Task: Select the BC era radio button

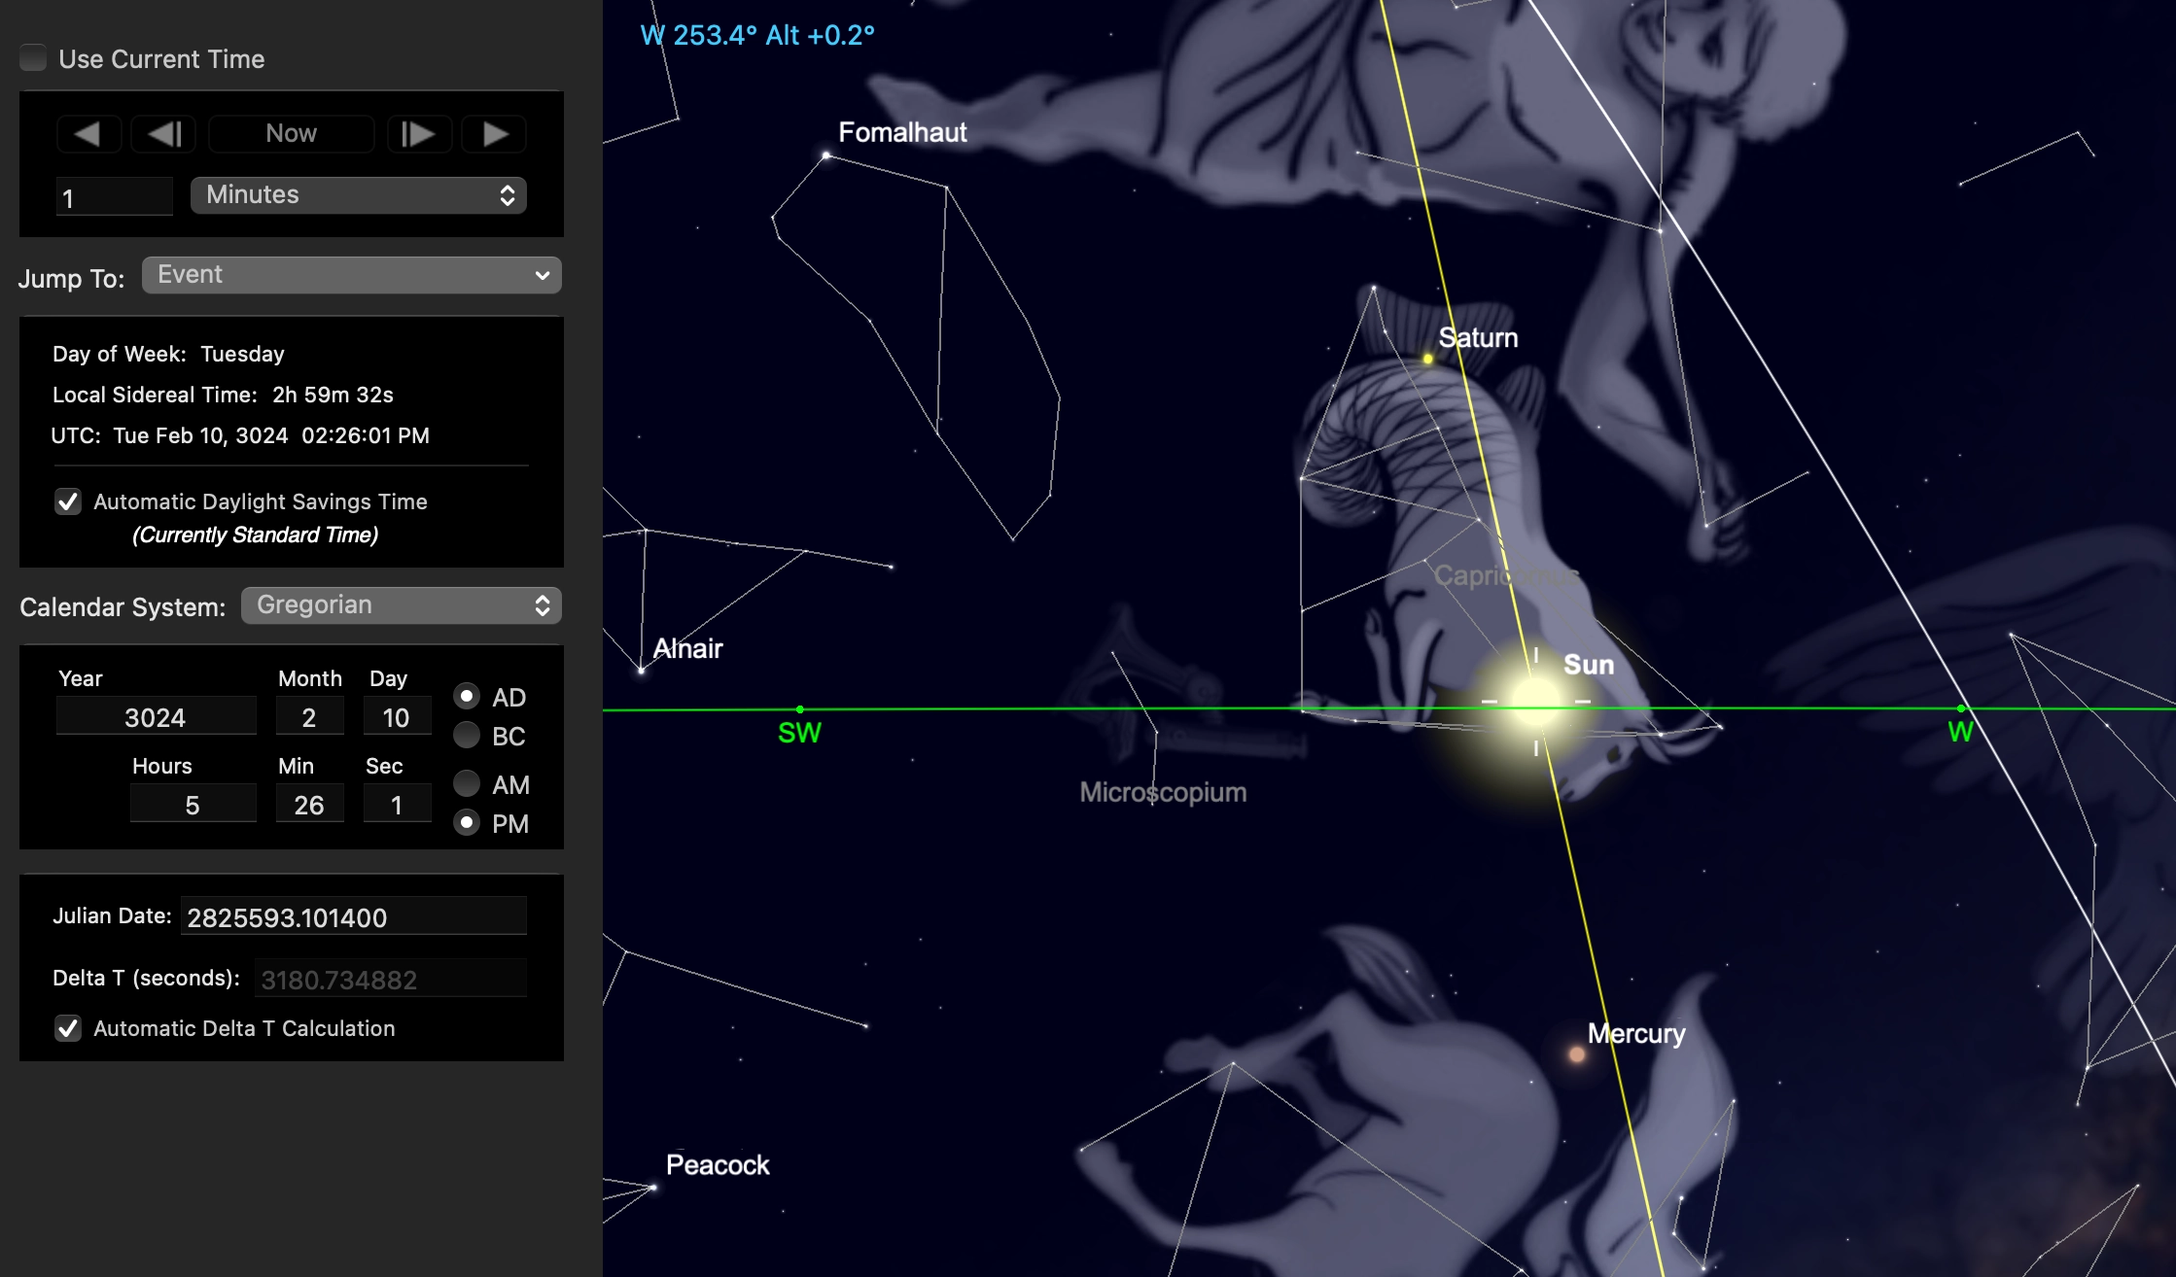Action: click(467, 736)
